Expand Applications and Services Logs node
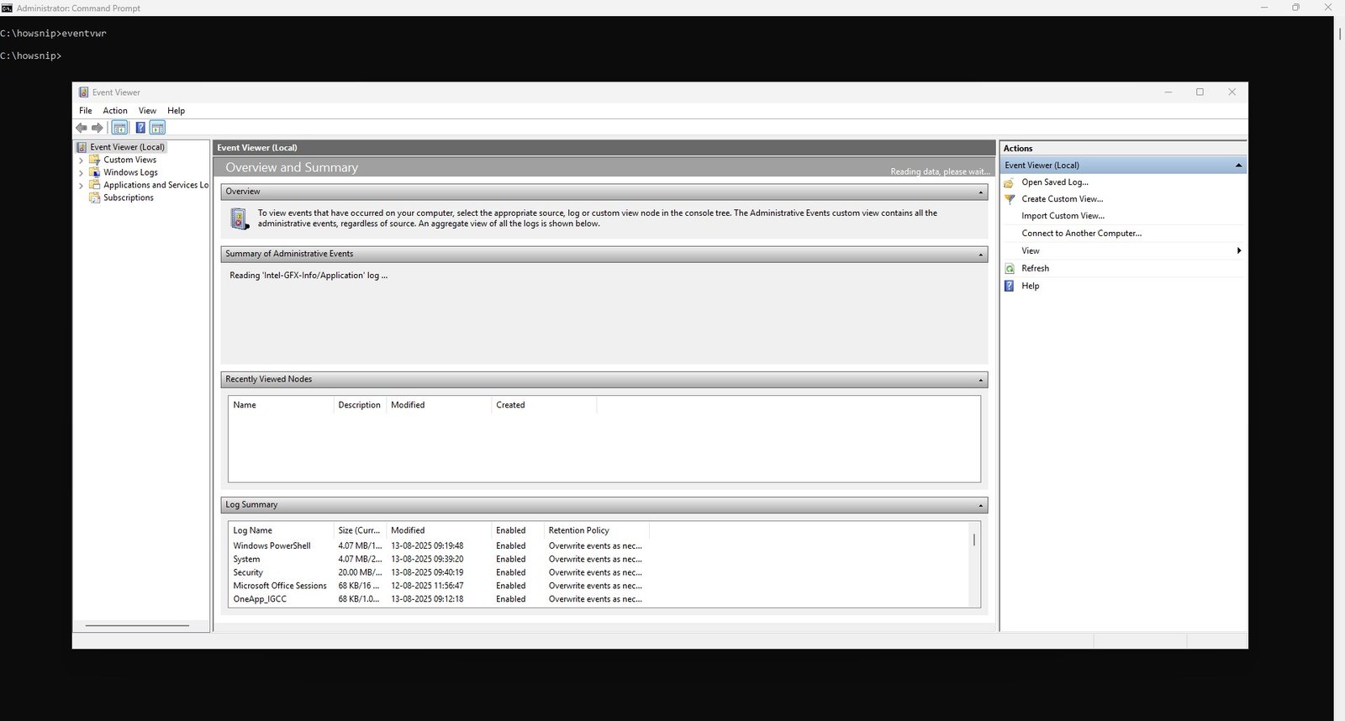This screenshot has height=721, width=1345. (x=82, y=185)
